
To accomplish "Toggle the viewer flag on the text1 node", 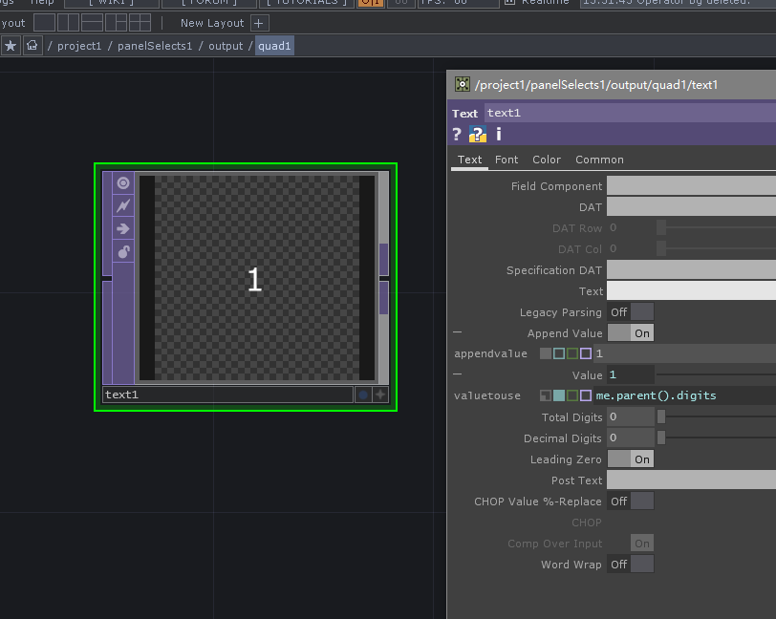I will (x=122, y=181).
